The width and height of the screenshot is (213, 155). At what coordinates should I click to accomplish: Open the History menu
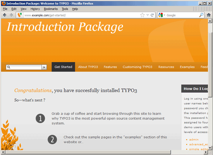click(x=35, y=9)
